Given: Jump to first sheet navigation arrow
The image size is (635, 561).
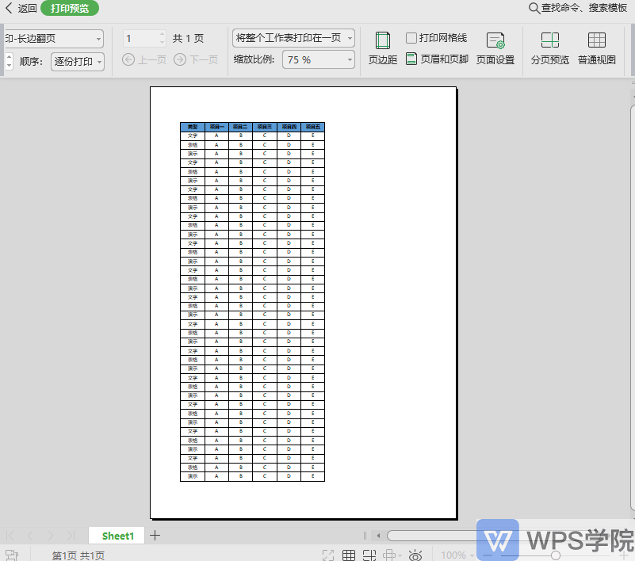Looking at the screenshot, I should click(10, 536).
